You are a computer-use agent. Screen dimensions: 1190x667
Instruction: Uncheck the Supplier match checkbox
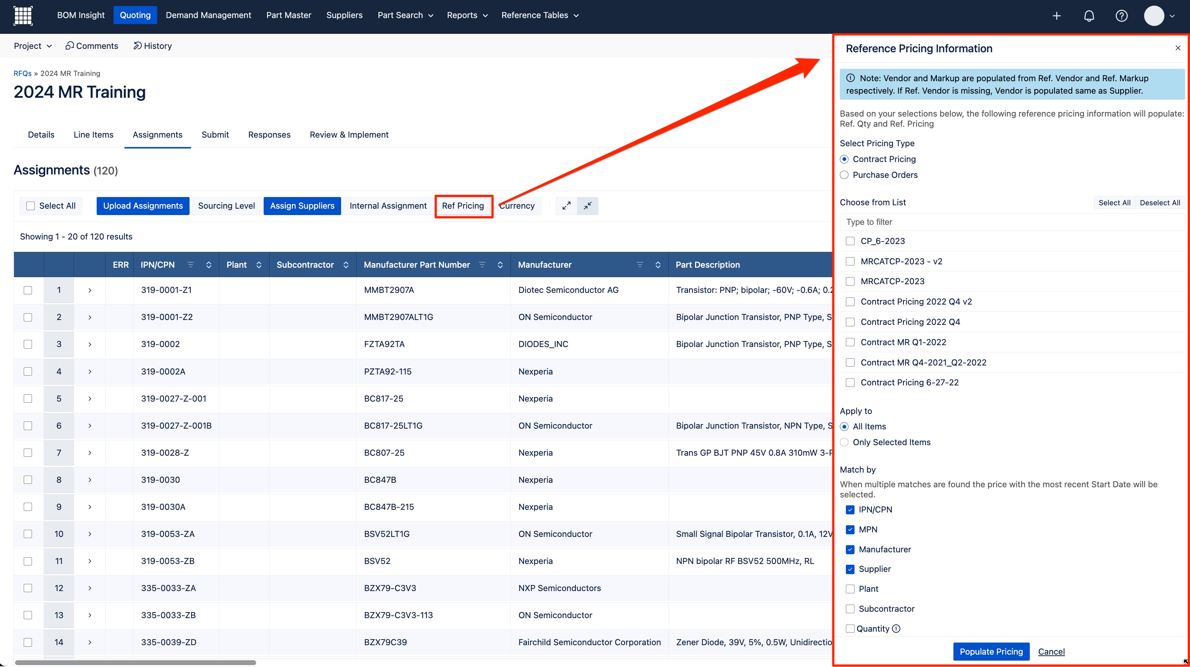[850, 570]
